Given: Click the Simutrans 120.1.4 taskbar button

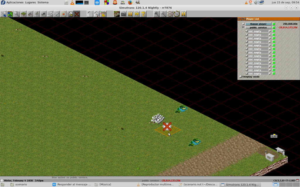Looking at the screenshot, I should 240,185.
